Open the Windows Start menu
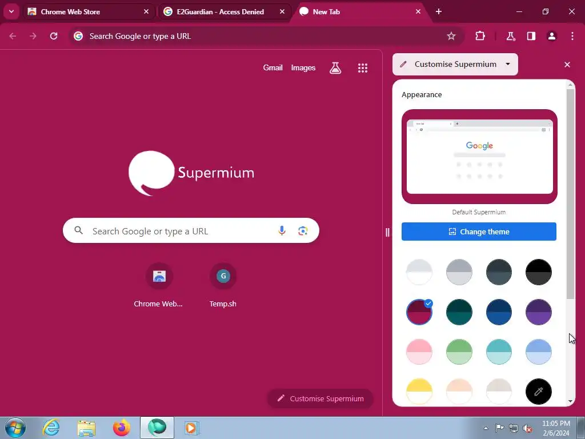The image size is (585, 439). point(15,428)
